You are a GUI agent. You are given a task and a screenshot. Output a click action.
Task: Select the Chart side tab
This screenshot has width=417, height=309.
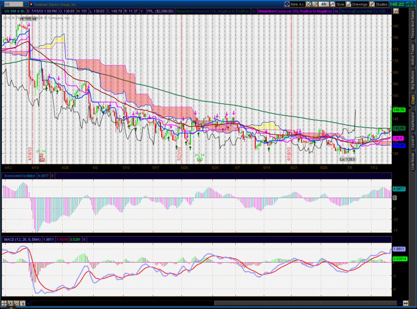(413, 100)
